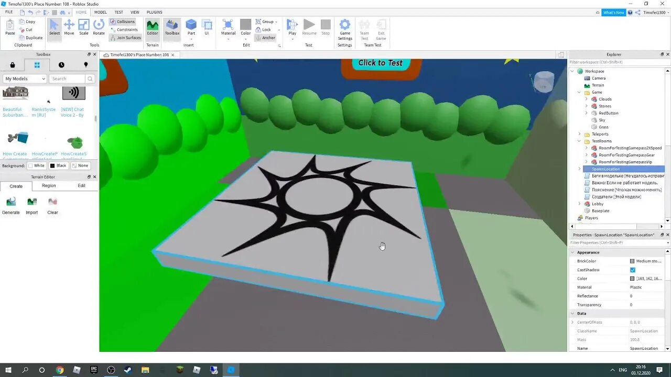Open the Material picker
Viewport: 671px width, 377px height.
coord(228,27)
